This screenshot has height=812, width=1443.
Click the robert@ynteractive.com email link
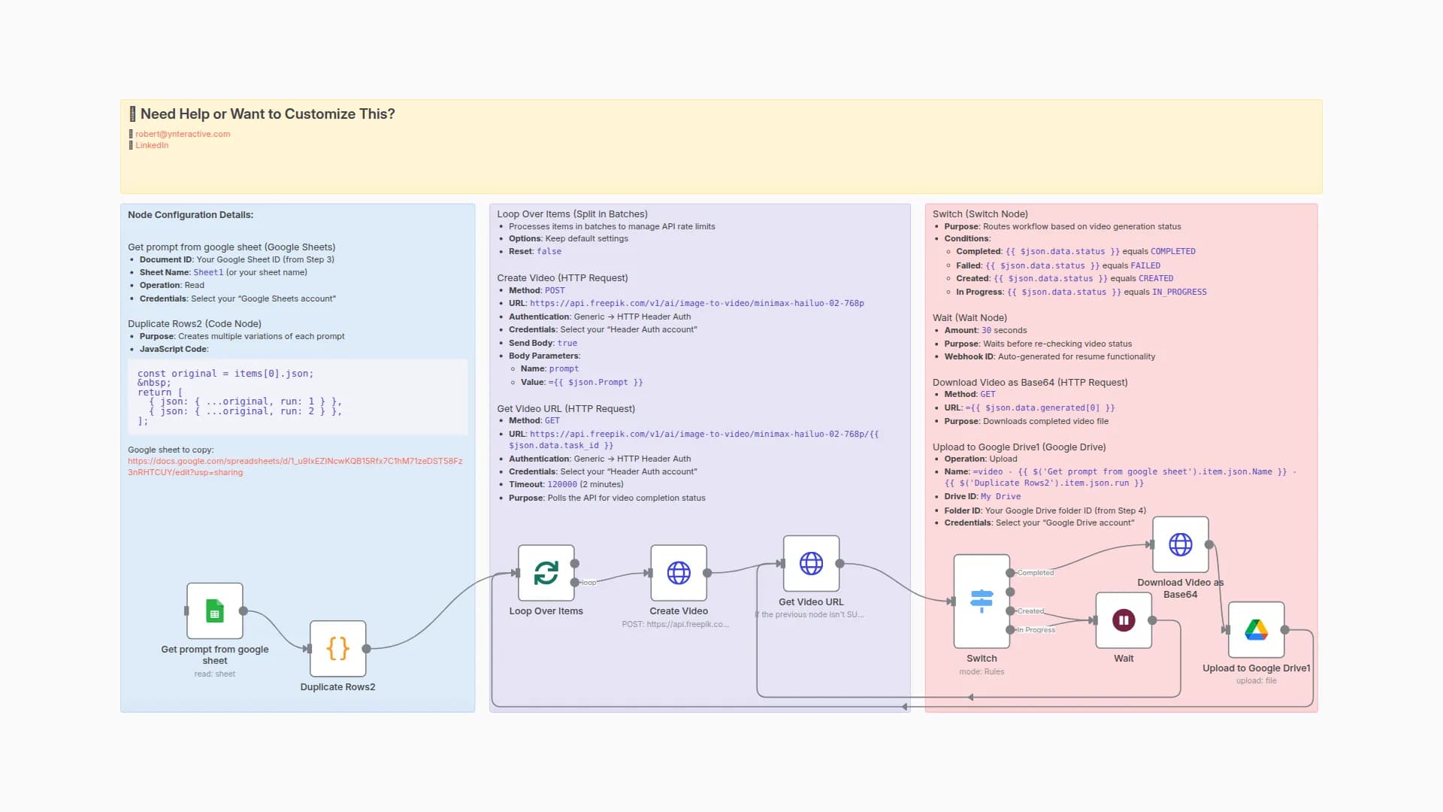pyautogui.click(x=183, y=134)
